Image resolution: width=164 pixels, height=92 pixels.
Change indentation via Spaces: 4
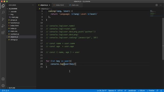coord(112,90)
